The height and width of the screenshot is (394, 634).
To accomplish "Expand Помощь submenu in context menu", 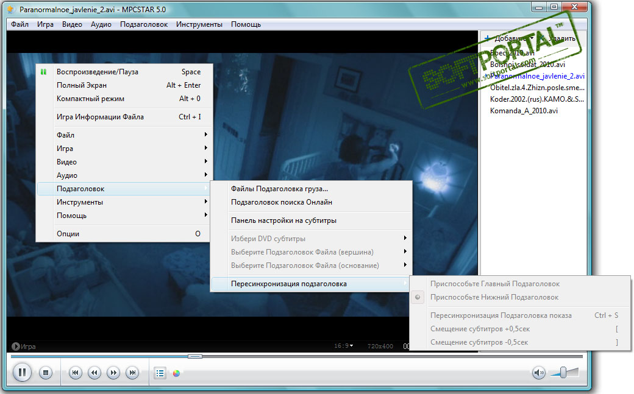I will (x=124, y=216).
